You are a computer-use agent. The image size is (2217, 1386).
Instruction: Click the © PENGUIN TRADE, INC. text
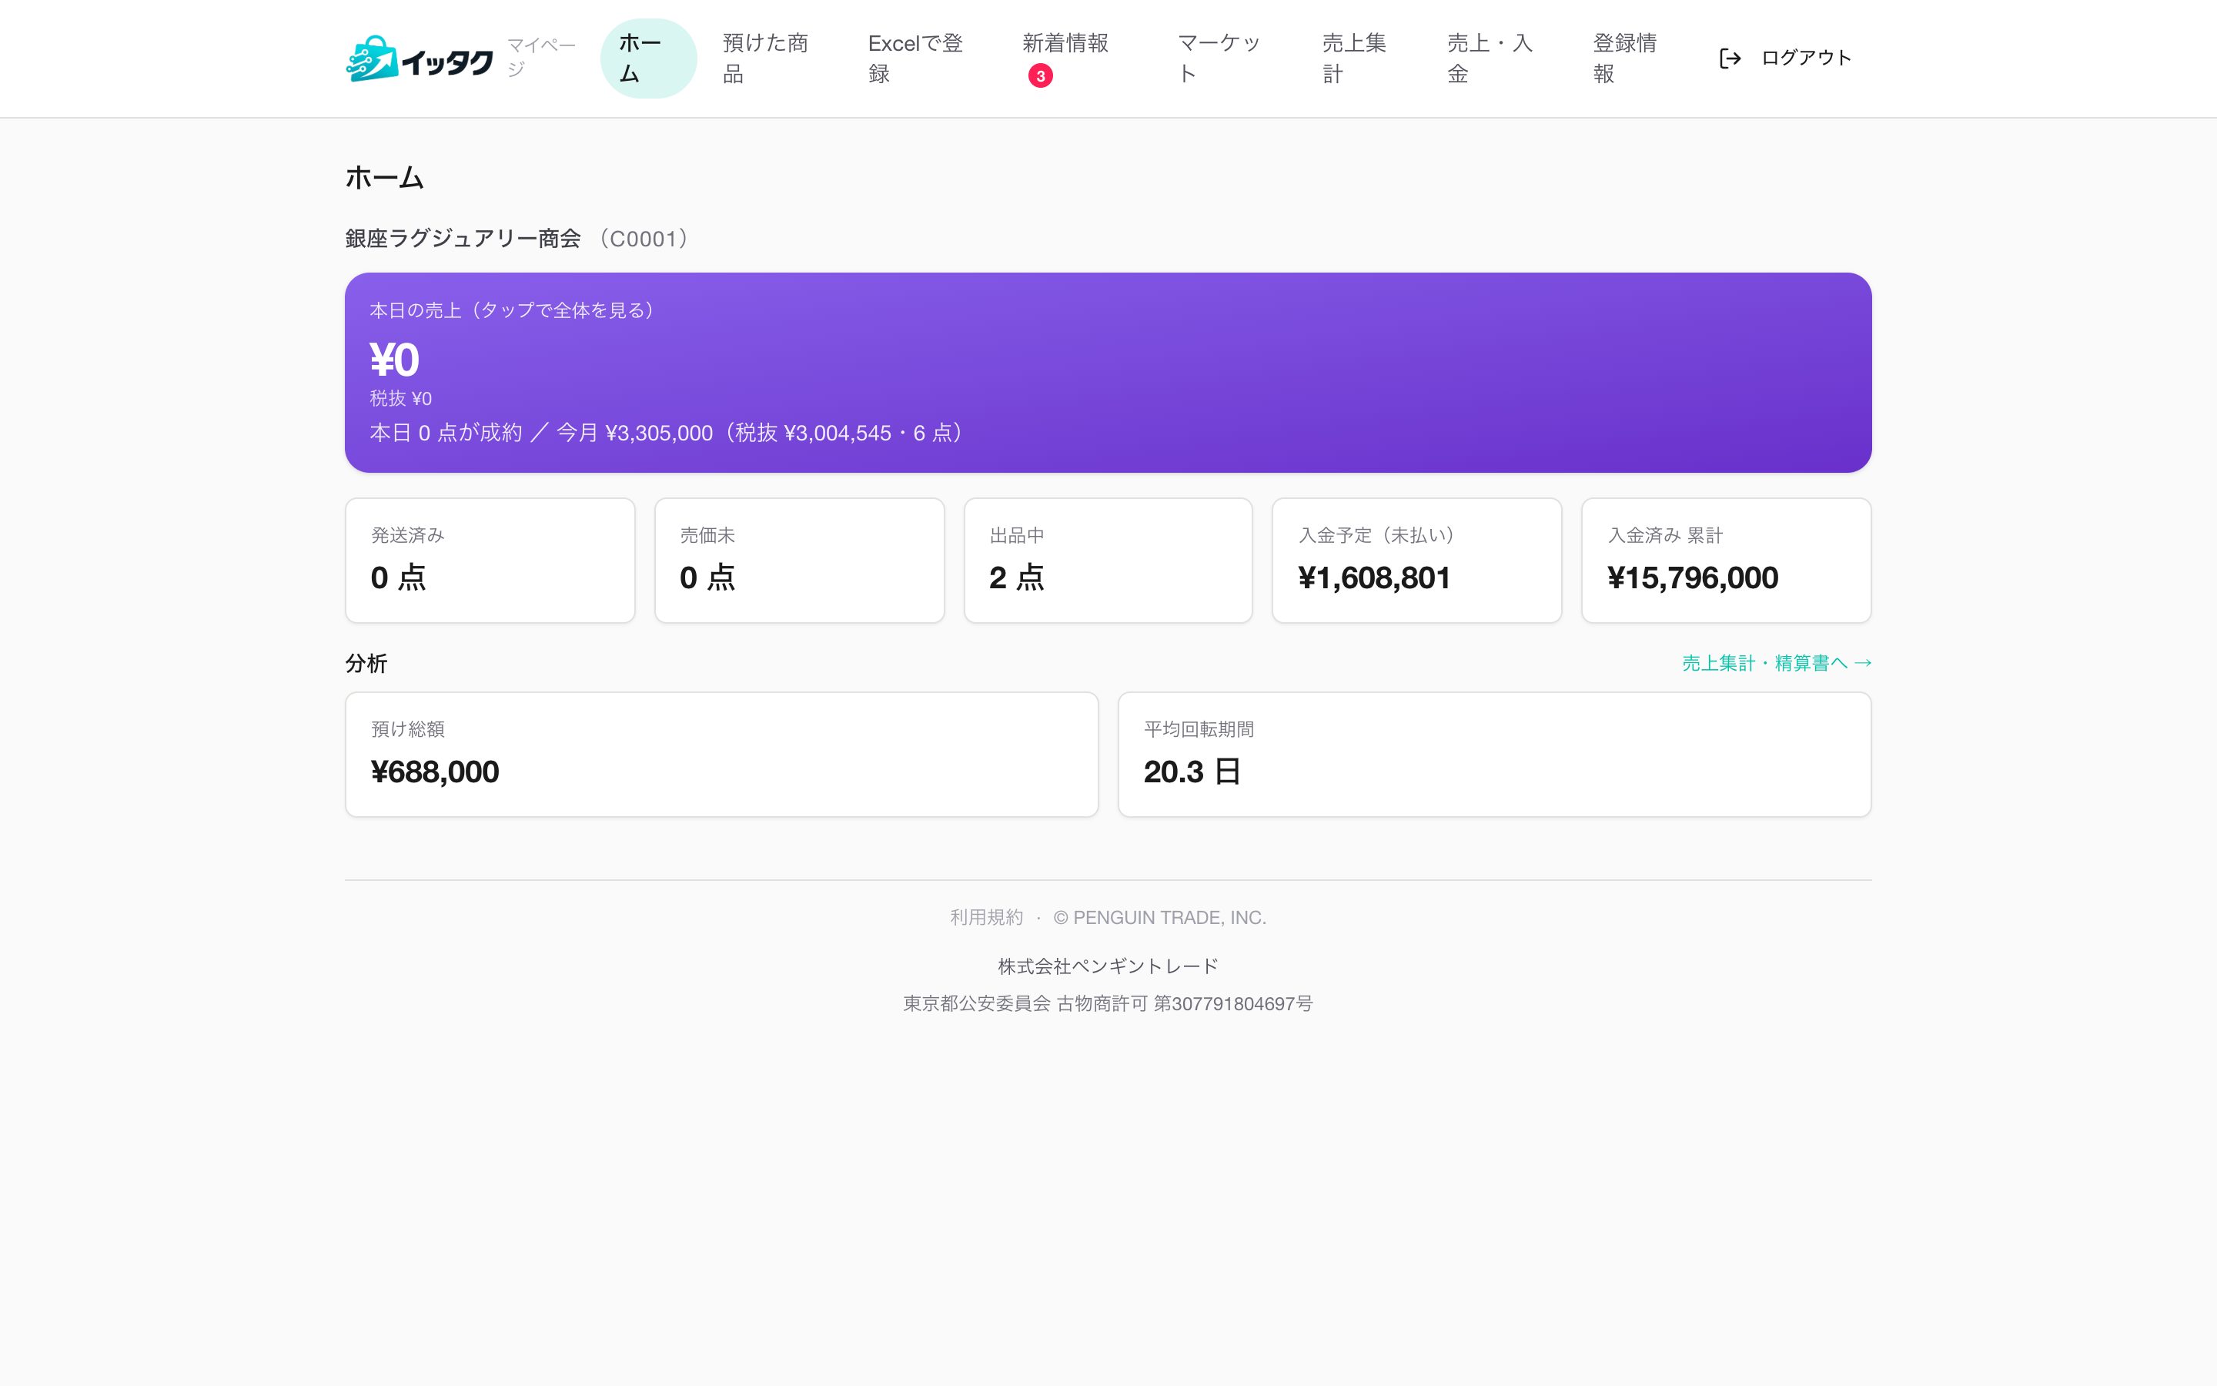pyautogui.click(x=1159, y=916)
